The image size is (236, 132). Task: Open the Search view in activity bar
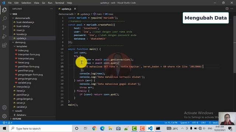(x=4, y=19)
